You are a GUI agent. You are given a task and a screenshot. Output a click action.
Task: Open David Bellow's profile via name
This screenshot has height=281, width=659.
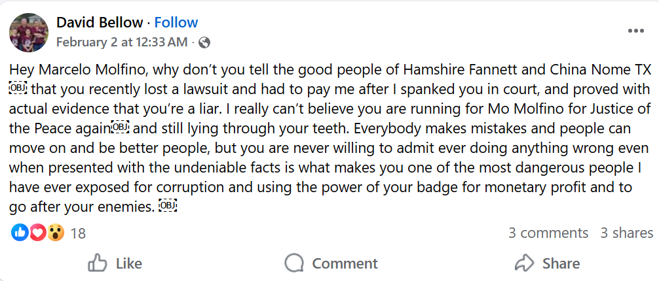tap(100, 22)
